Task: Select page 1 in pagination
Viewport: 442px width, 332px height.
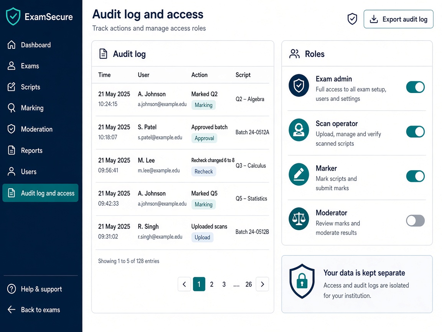Action: coord(199,284)
